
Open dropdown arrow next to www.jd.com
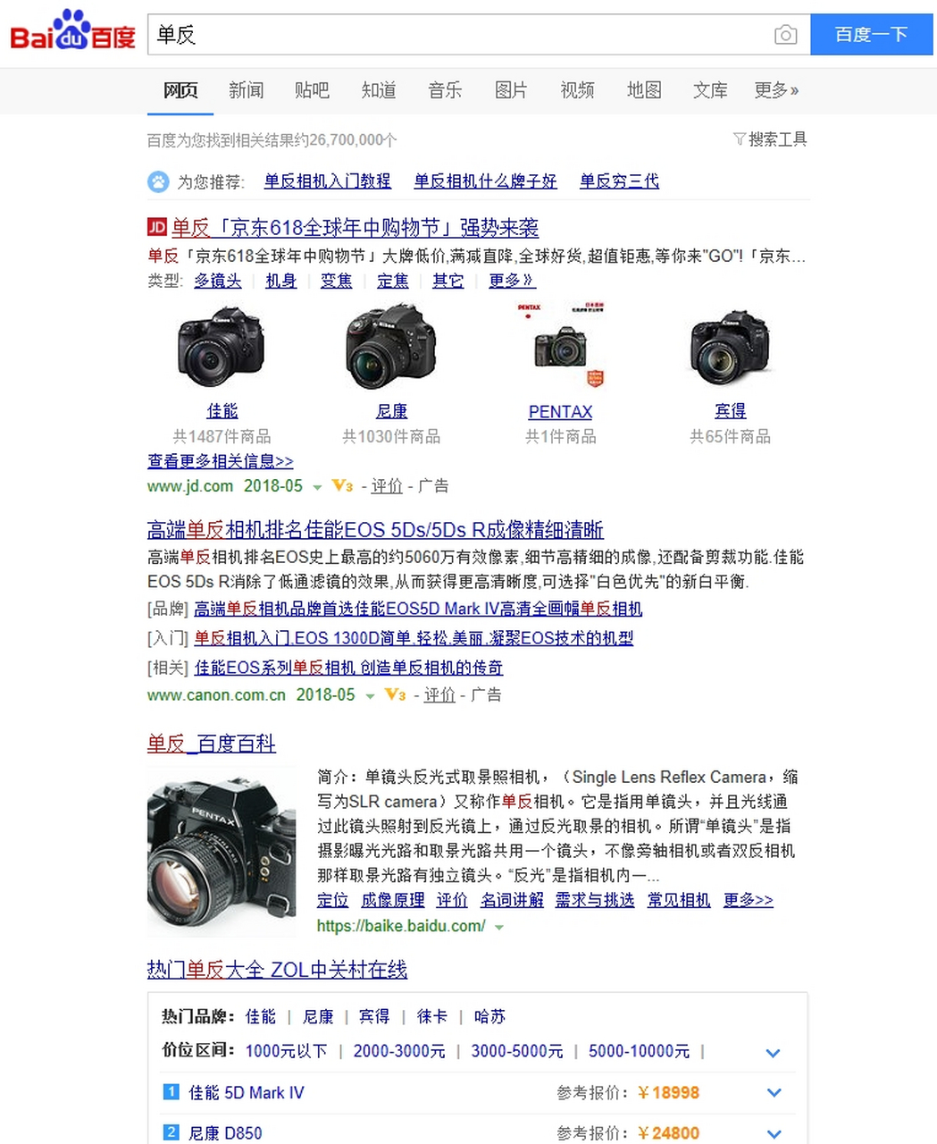point(316,488)
